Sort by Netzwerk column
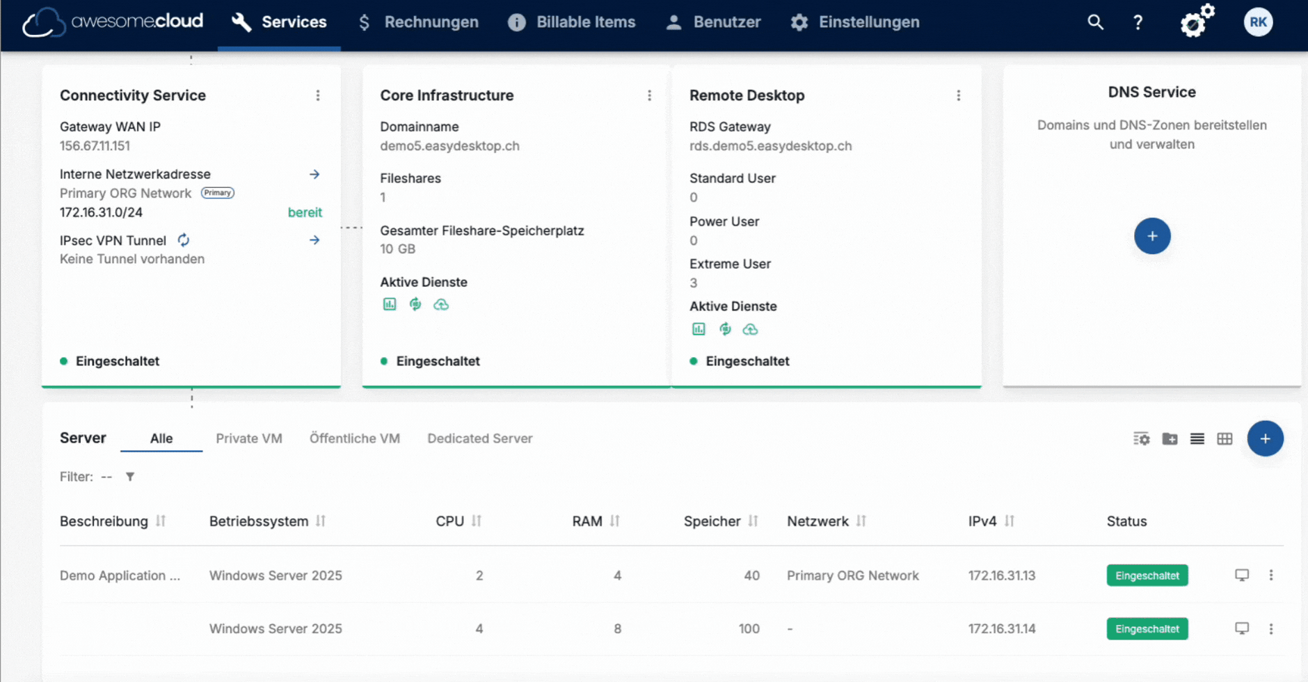1308x682 pixels. [861, 521]
